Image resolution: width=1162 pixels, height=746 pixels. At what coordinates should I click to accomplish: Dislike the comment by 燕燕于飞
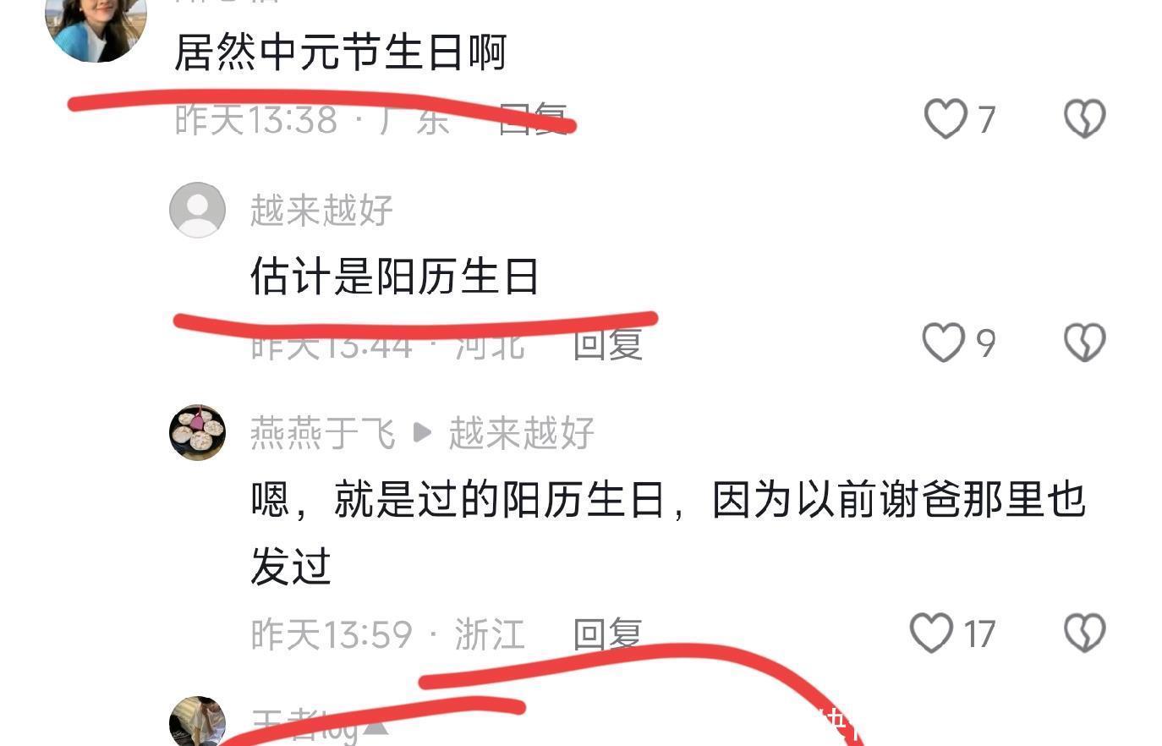pos(1084,633)
